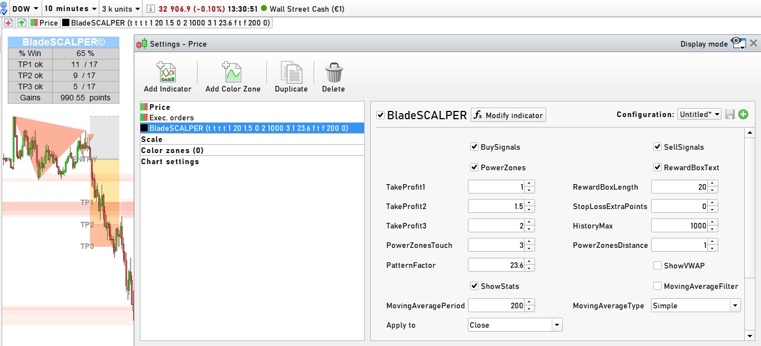Image resolution: width=761 pixels, height=346 pixels.
Task: Open the Configuration Untitled dropdown
Action: point(699,114)
